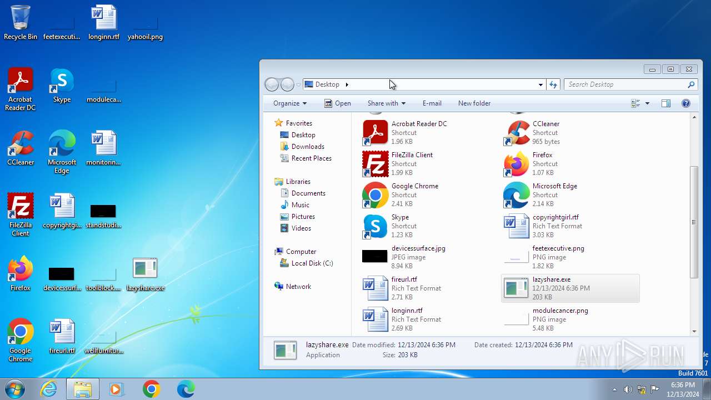Click the breadcrumb arrow after Desktop
The width and height of the screenshot is (711, 400).
pos(347,84)
